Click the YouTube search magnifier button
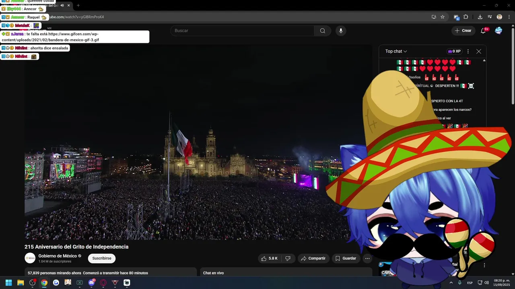The height and width of the screenshot is (289, 515). [x=323, y=31]
